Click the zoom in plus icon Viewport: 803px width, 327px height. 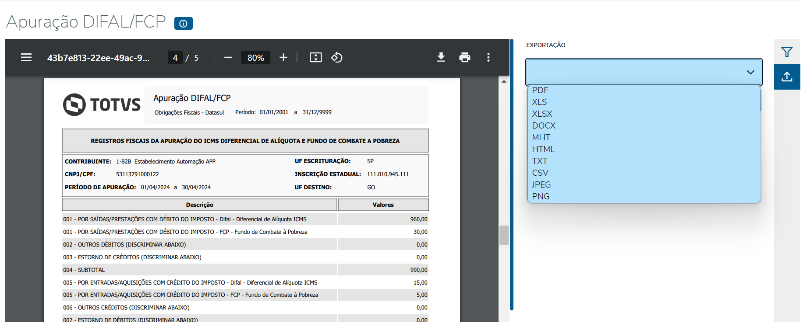point(283,57)
